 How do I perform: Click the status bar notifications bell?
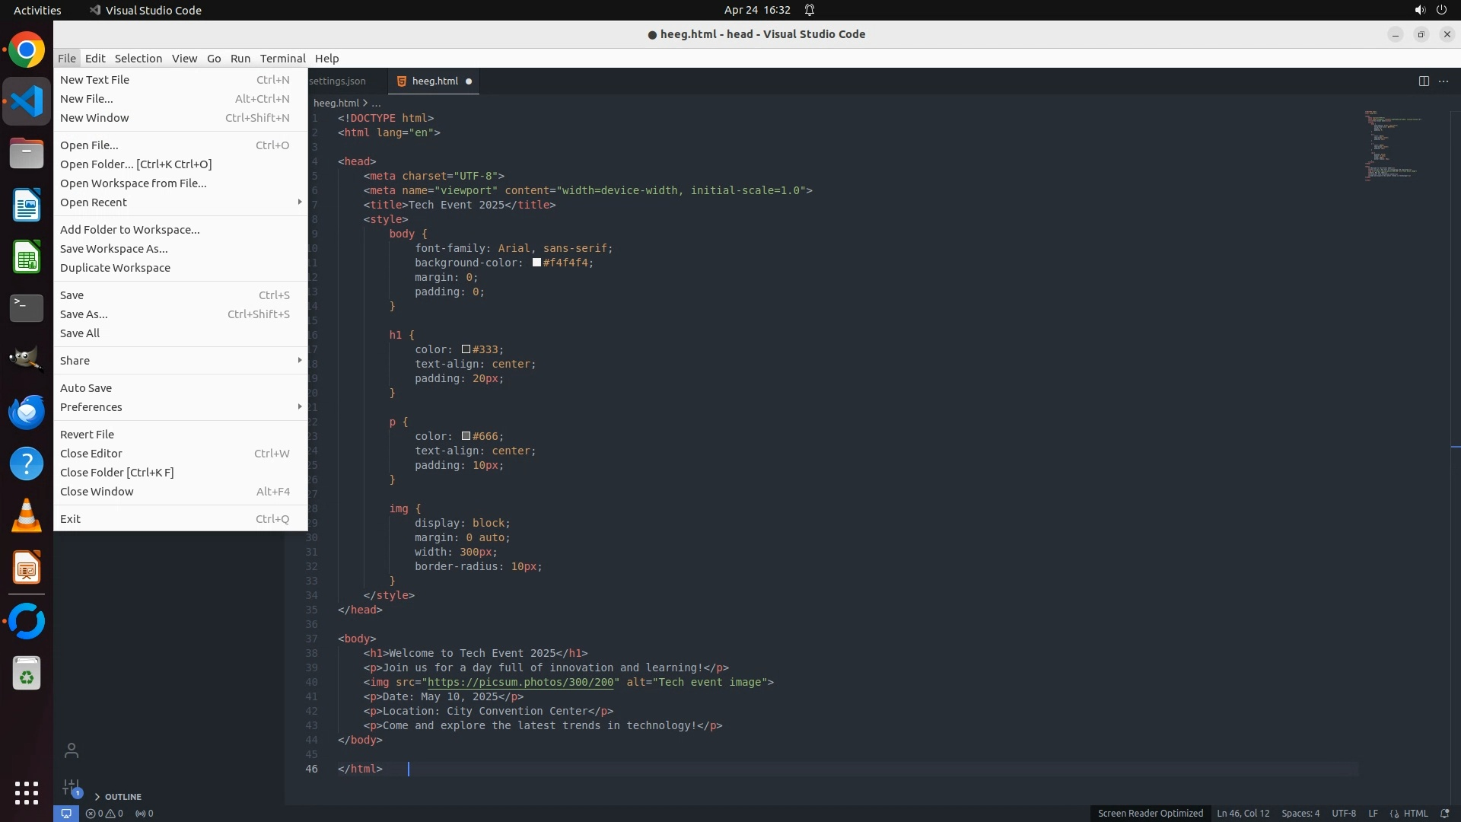1445,813
